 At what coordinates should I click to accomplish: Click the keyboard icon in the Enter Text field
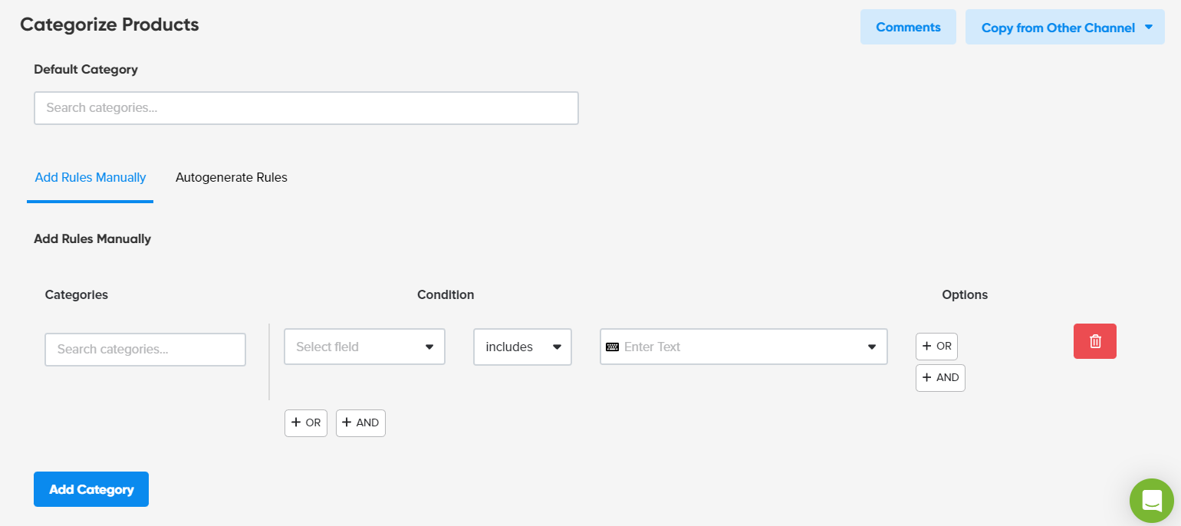(x=613, y=347)
